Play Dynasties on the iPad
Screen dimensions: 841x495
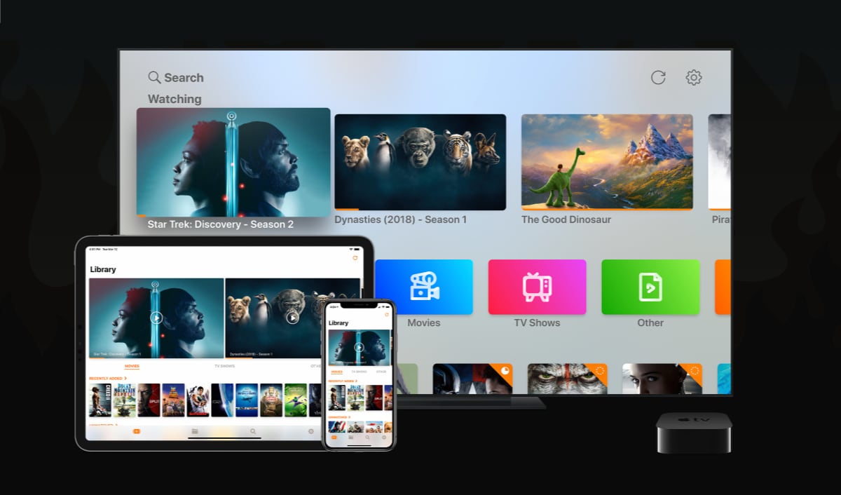coord(292,318)
